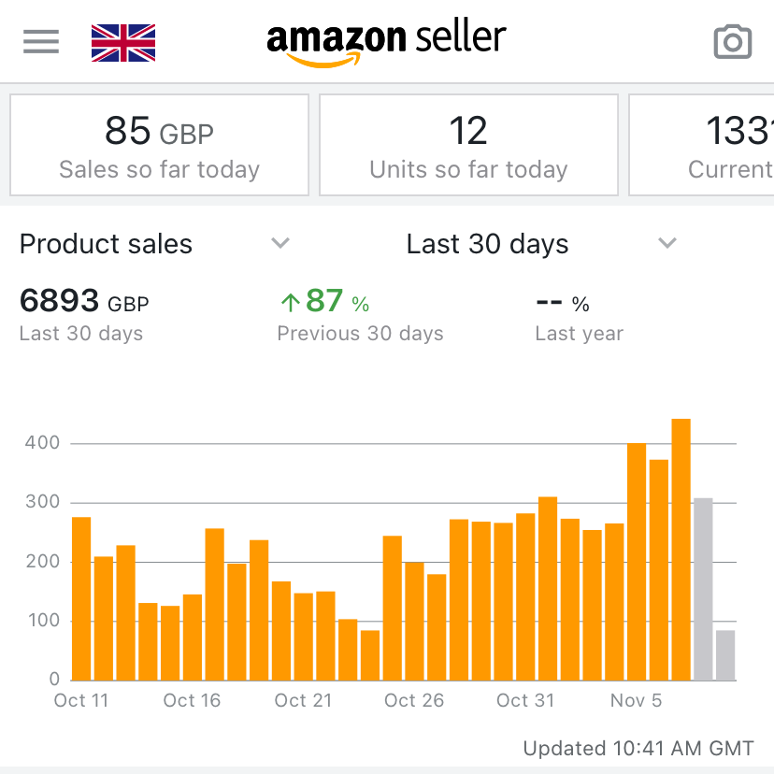The height and width of the screenshot is (774, 774).
Task: Tap the 87% previous 30 days comparison
Action: click(337, 302)
